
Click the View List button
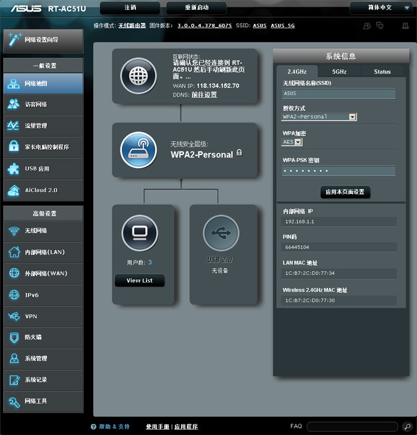tap(140, 281)
